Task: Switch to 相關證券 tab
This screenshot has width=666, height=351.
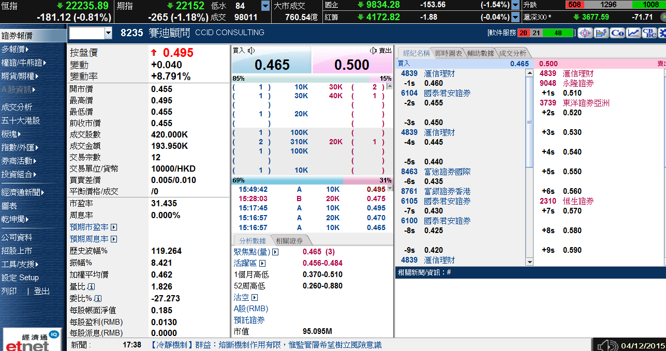Action: pos(289,240)
